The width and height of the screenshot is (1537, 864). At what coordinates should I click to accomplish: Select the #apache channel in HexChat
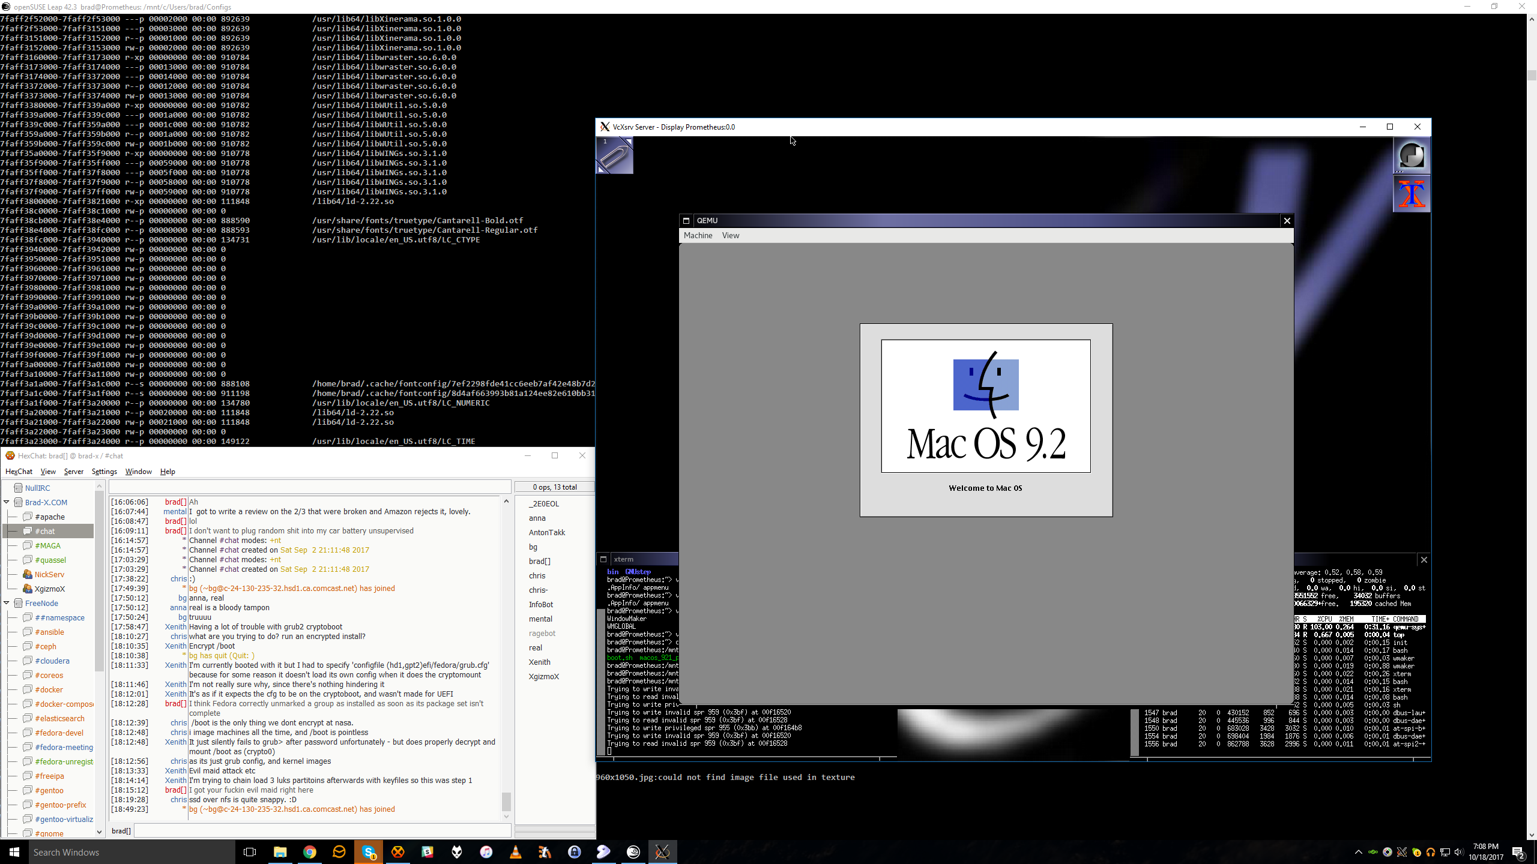click(50, 517)
